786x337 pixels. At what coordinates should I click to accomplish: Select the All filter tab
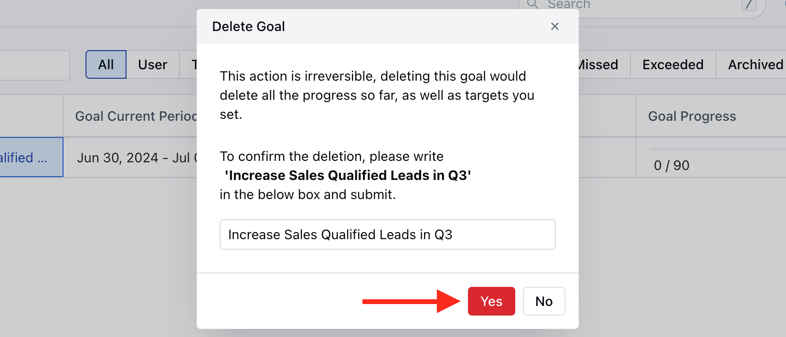(x=106, y=64)
